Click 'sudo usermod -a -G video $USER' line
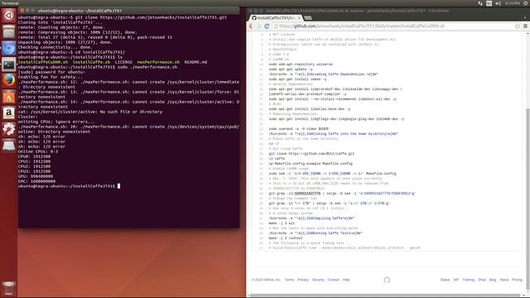Image resolution: width=530 pixels, height=298 pixels. (x=298, y=129)
